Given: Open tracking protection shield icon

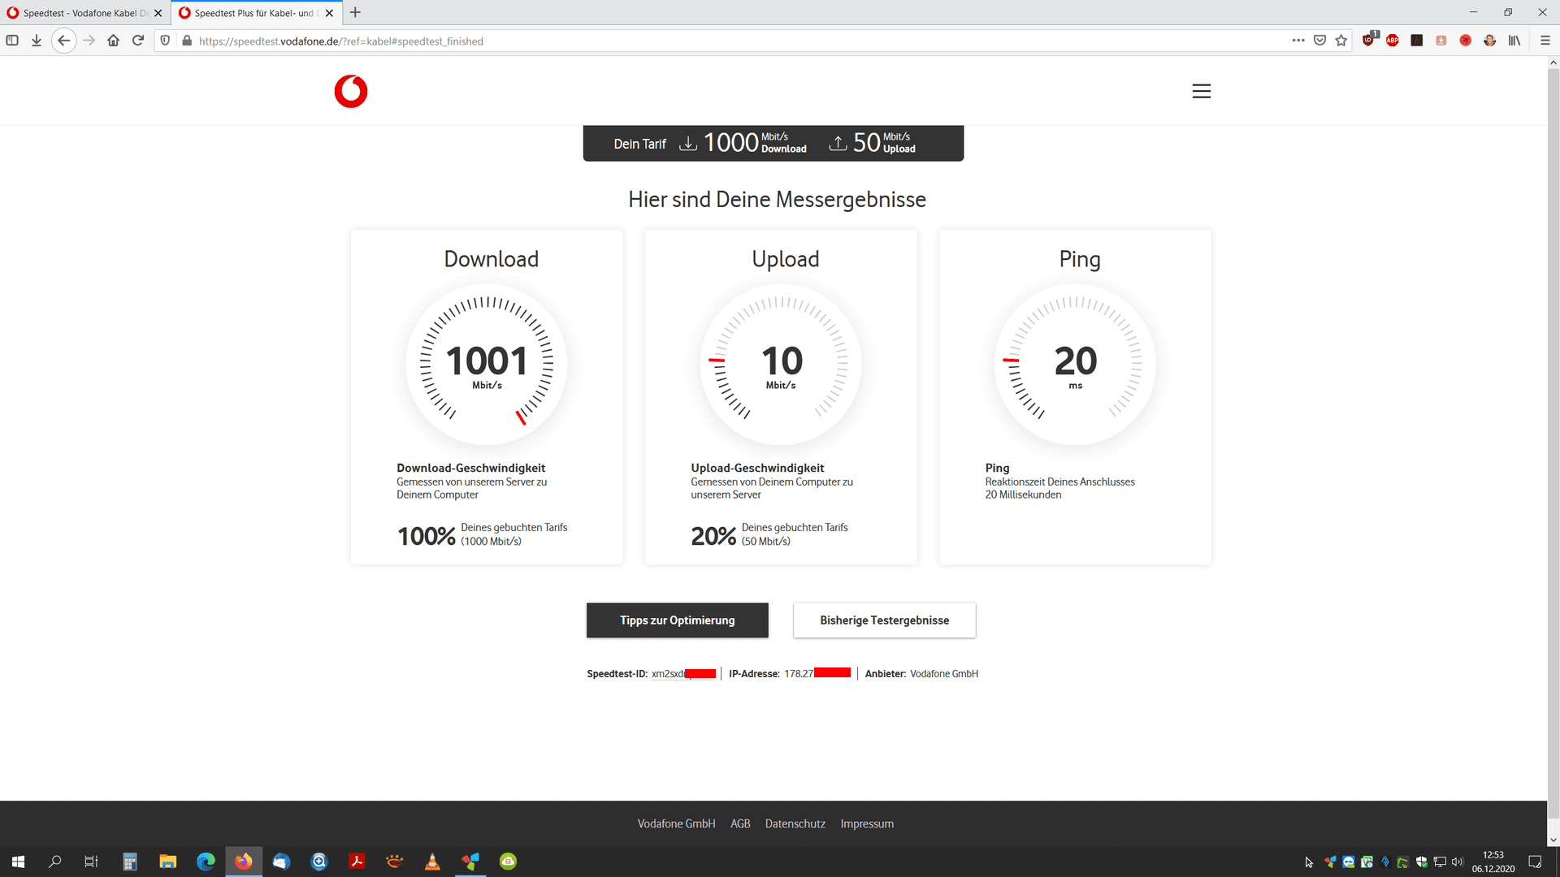Looking at the screenshot, I should click(x=165, y=41).
